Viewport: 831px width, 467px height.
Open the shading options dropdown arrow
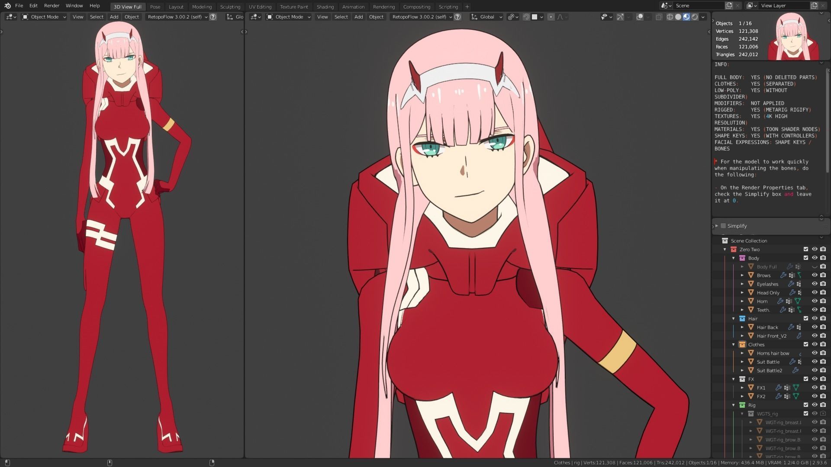click(x=702, y=17)
